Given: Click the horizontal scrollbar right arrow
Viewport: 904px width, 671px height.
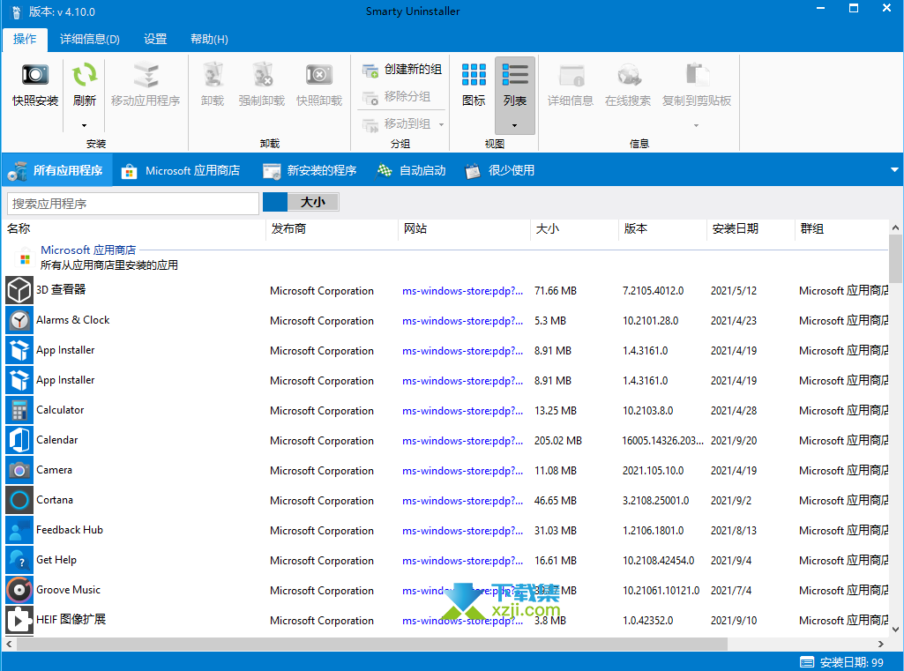Looking at the screenshot, I should pyautogui.click(x=881, y=644).
